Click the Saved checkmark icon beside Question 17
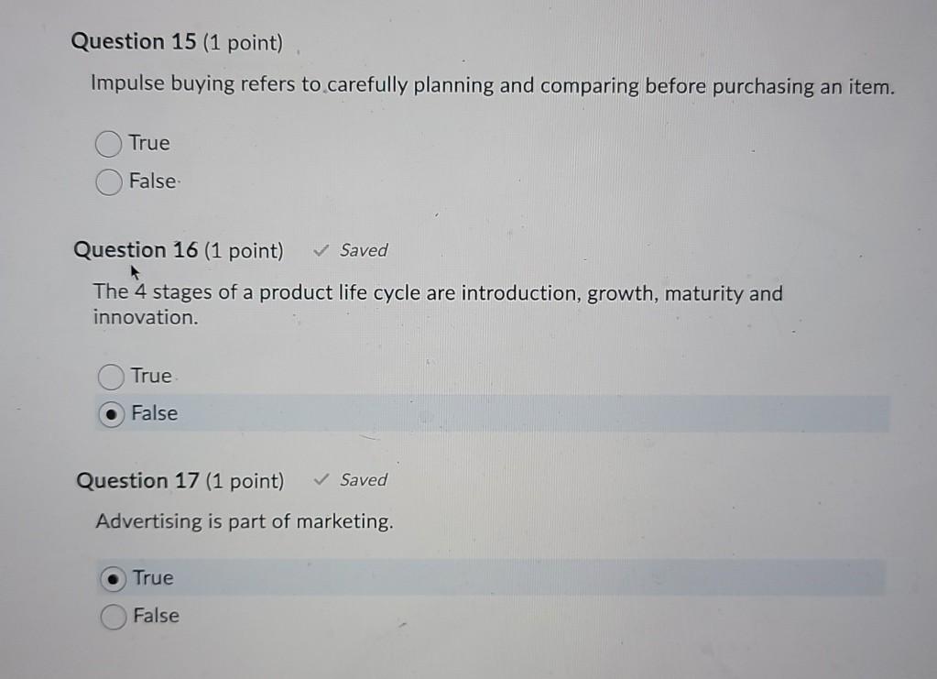Screen dimensions: 937x679 [321, 479]
